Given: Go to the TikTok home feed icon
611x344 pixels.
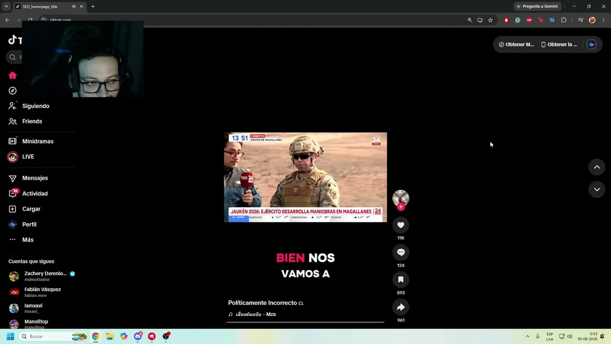Looking at the screenshot, I should [x=12, y=75].
